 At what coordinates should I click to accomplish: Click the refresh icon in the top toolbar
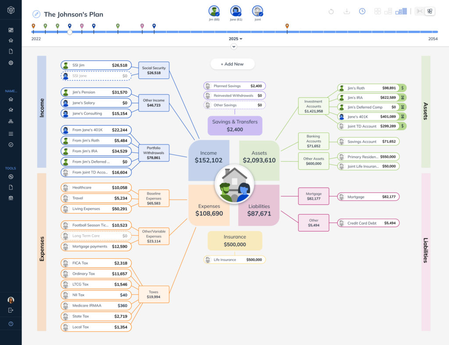point(331,11)
